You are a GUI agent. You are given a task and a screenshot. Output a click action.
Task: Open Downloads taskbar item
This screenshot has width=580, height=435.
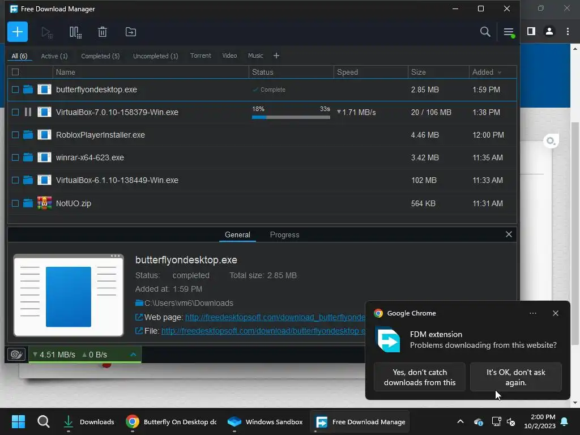point(89,421)
